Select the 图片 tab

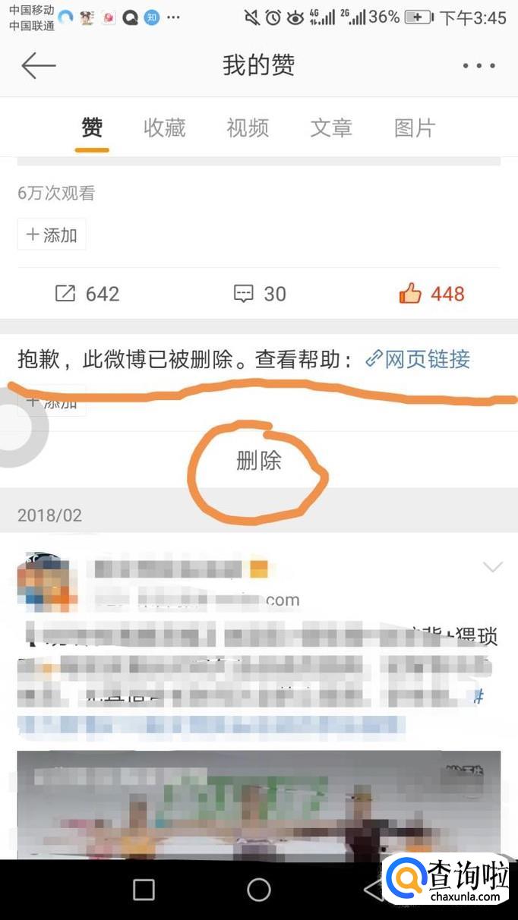[415, 128]
